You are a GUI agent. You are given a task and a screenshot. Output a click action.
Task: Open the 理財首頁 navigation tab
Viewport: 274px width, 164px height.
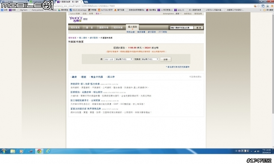tap(75, 27)
